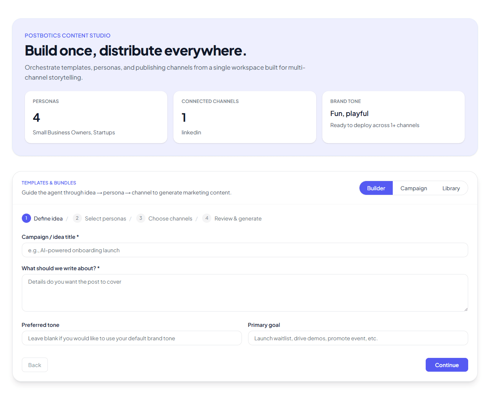Click the textarea resize handle

point(465,309)
